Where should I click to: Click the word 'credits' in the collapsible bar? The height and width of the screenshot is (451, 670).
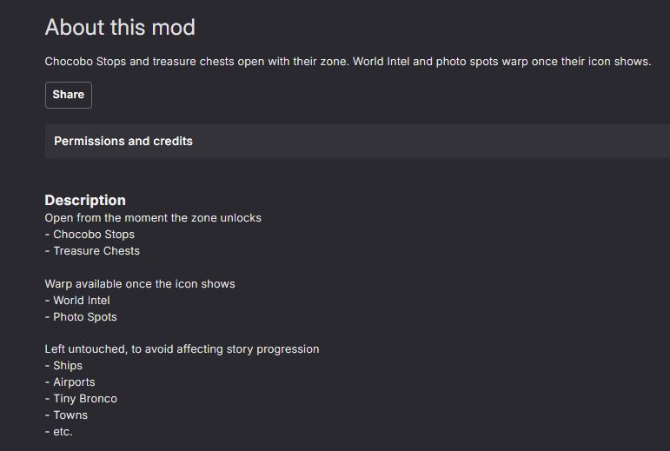pos(173,141)
